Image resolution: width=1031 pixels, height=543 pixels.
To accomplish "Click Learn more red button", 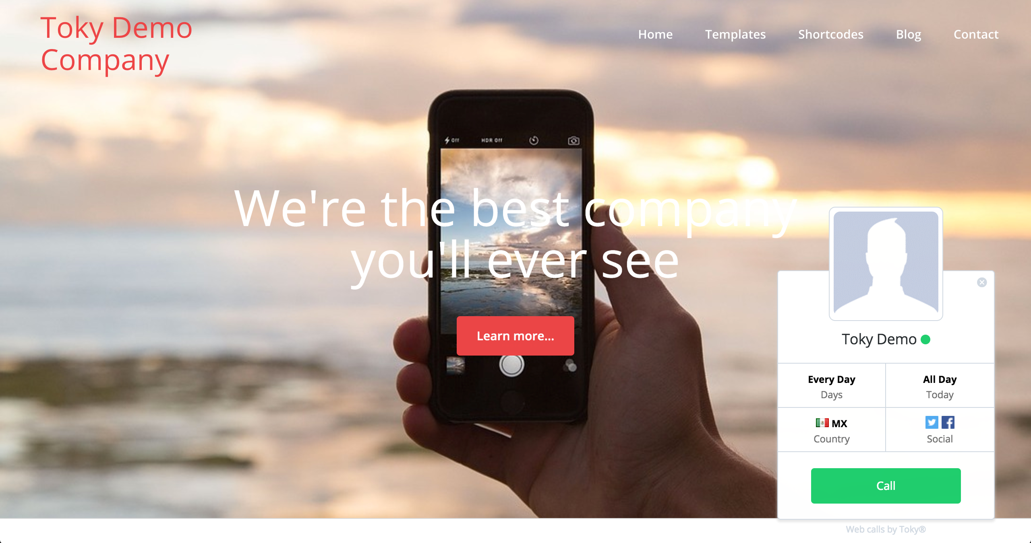I will [x=515, y=335].
